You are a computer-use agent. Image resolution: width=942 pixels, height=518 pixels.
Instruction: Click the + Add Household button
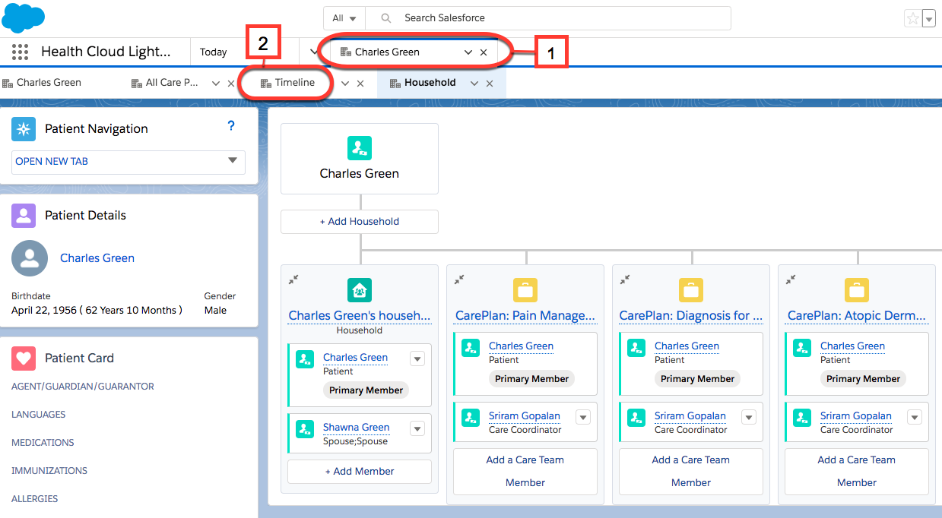click(359, 221)
